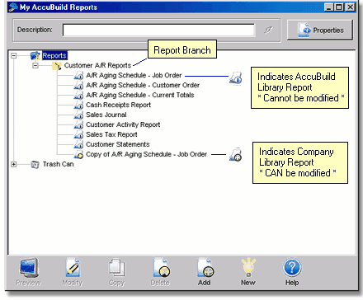The image size is (363, 300).
Task: Select Customer Statements report
Action: click(x=118, y=144)
